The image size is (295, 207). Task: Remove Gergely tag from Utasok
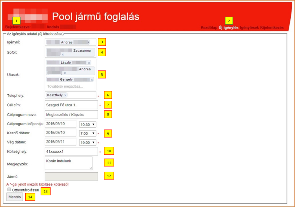coord(92,80)
